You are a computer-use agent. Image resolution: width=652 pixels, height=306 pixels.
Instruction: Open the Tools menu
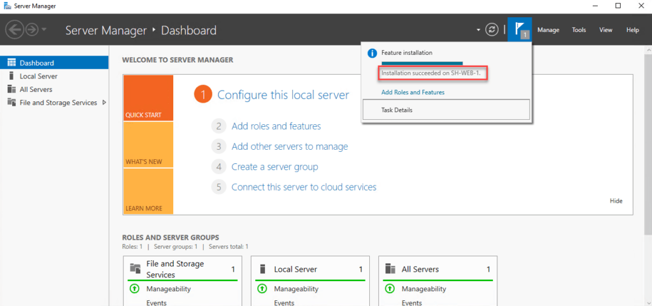click(x=579, y=30)
